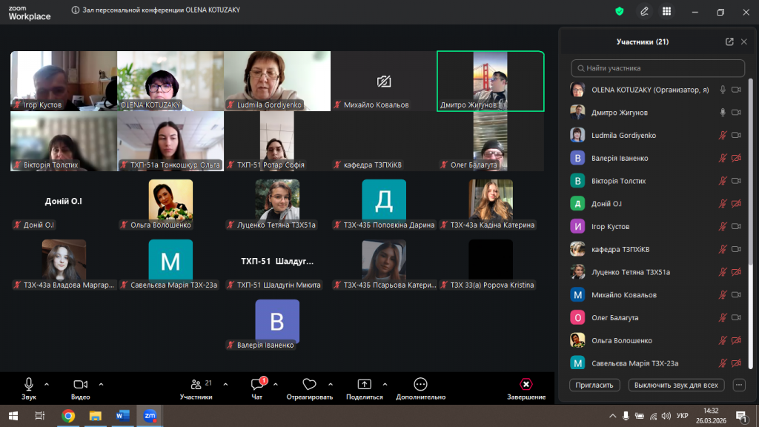Select Валерія Іваненко in the participants list
This screenshot has height=427, width=759.
click(x=620, y=158)
